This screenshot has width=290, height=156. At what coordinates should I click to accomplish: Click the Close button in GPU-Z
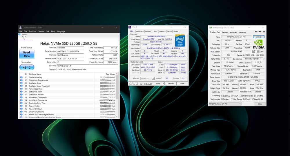[260, 104]
